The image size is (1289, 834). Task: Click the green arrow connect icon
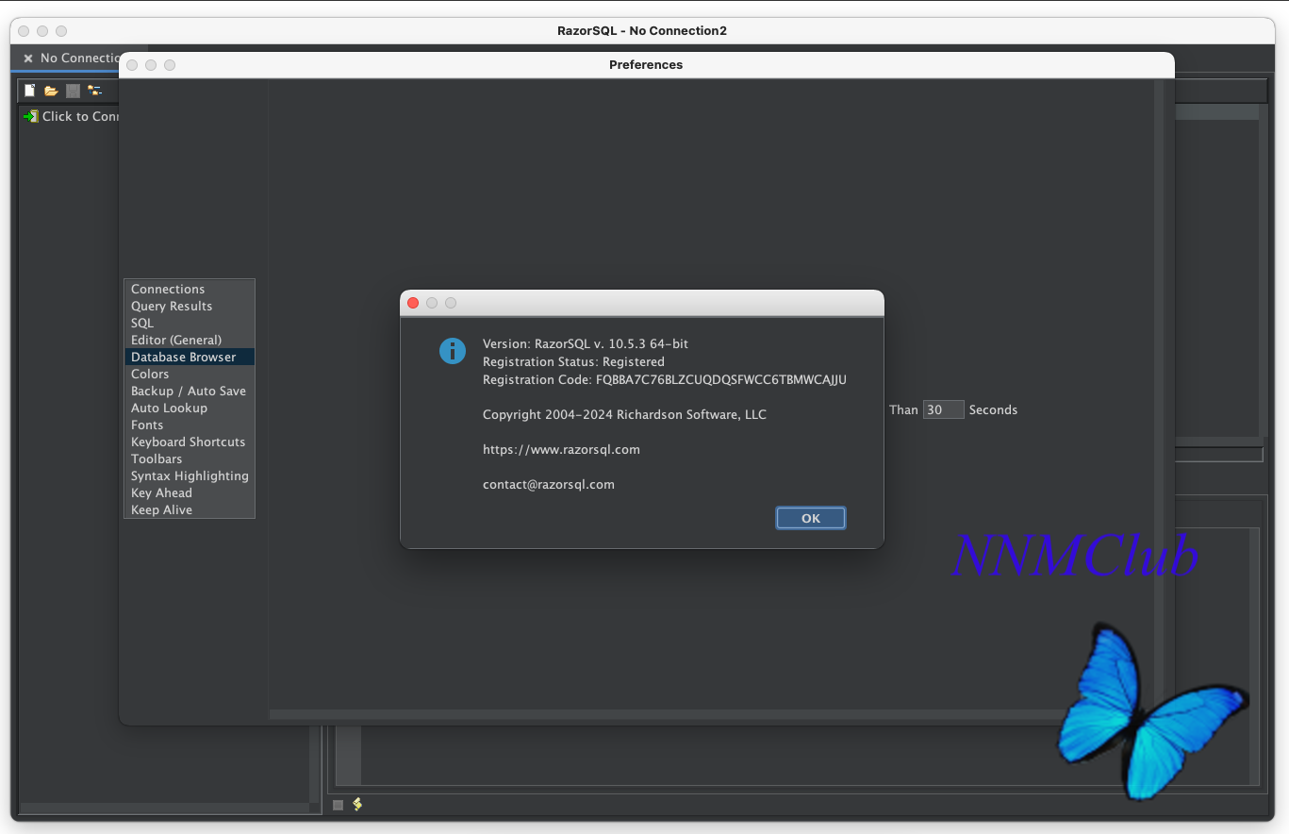[x=31, y=116]
